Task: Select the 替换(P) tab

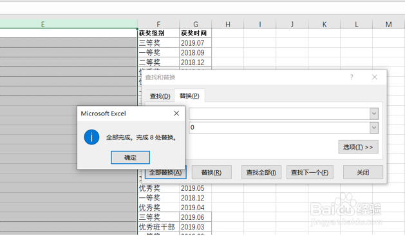Action: tap(189, 95)
